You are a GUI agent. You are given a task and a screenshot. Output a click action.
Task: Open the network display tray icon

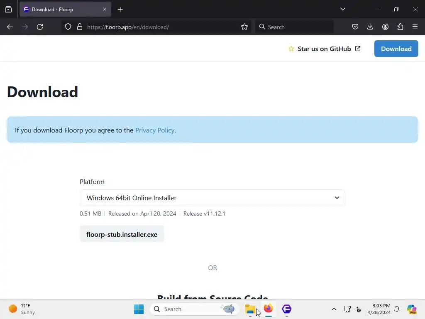tap(347, 309)
